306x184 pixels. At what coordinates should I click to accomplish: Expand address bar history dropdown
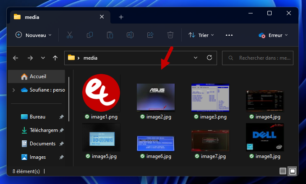pos(196,58)
